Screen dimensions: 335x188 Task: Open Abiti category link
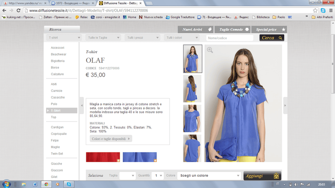[54, 84]
